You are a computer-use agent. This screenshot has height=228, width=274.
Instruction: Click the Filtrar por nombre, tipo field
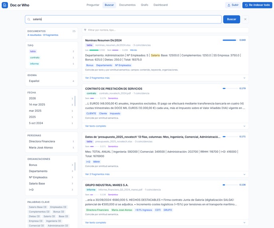tap(165, 30)
